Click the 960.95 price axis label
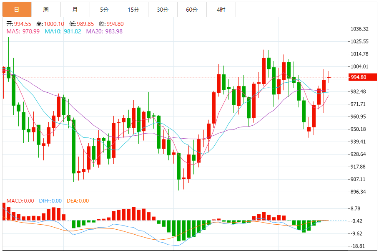379x251 pixels. click(x=358, y=117)
